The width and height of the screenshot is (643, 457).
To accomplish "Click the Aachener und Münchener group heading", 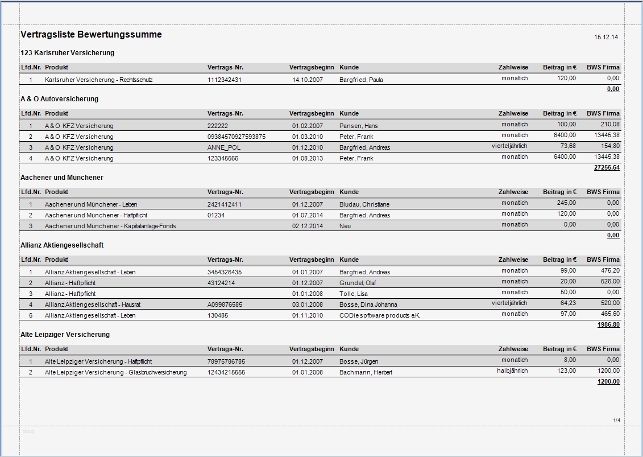I will (x=62, y=178).
